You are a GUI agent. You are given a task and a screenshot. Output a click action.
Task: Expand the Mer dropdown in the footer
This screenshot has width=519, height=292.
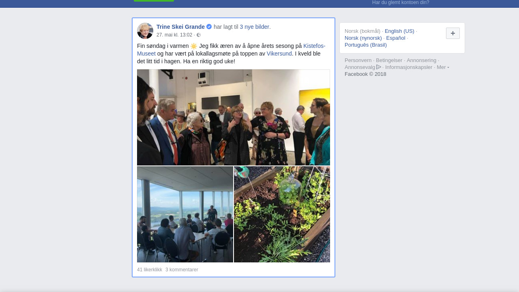443,67
